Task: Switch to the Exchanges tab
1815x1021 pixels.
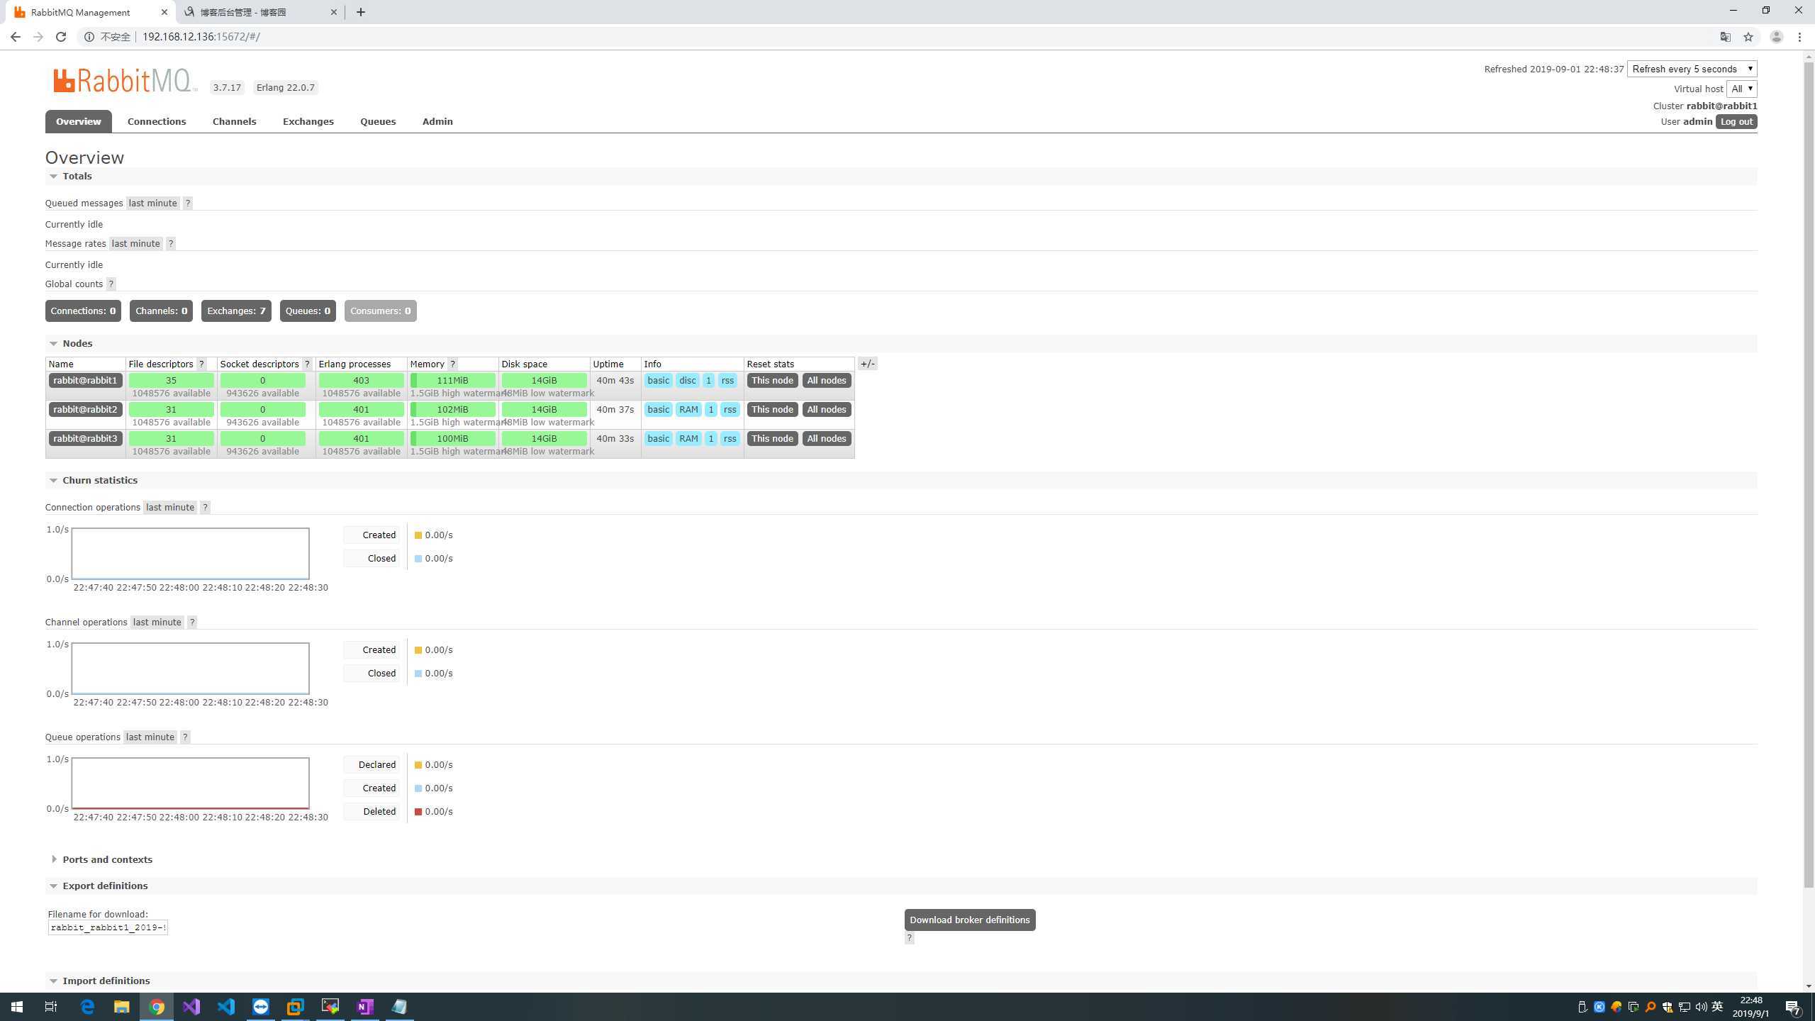Action: tap(308, 122)
